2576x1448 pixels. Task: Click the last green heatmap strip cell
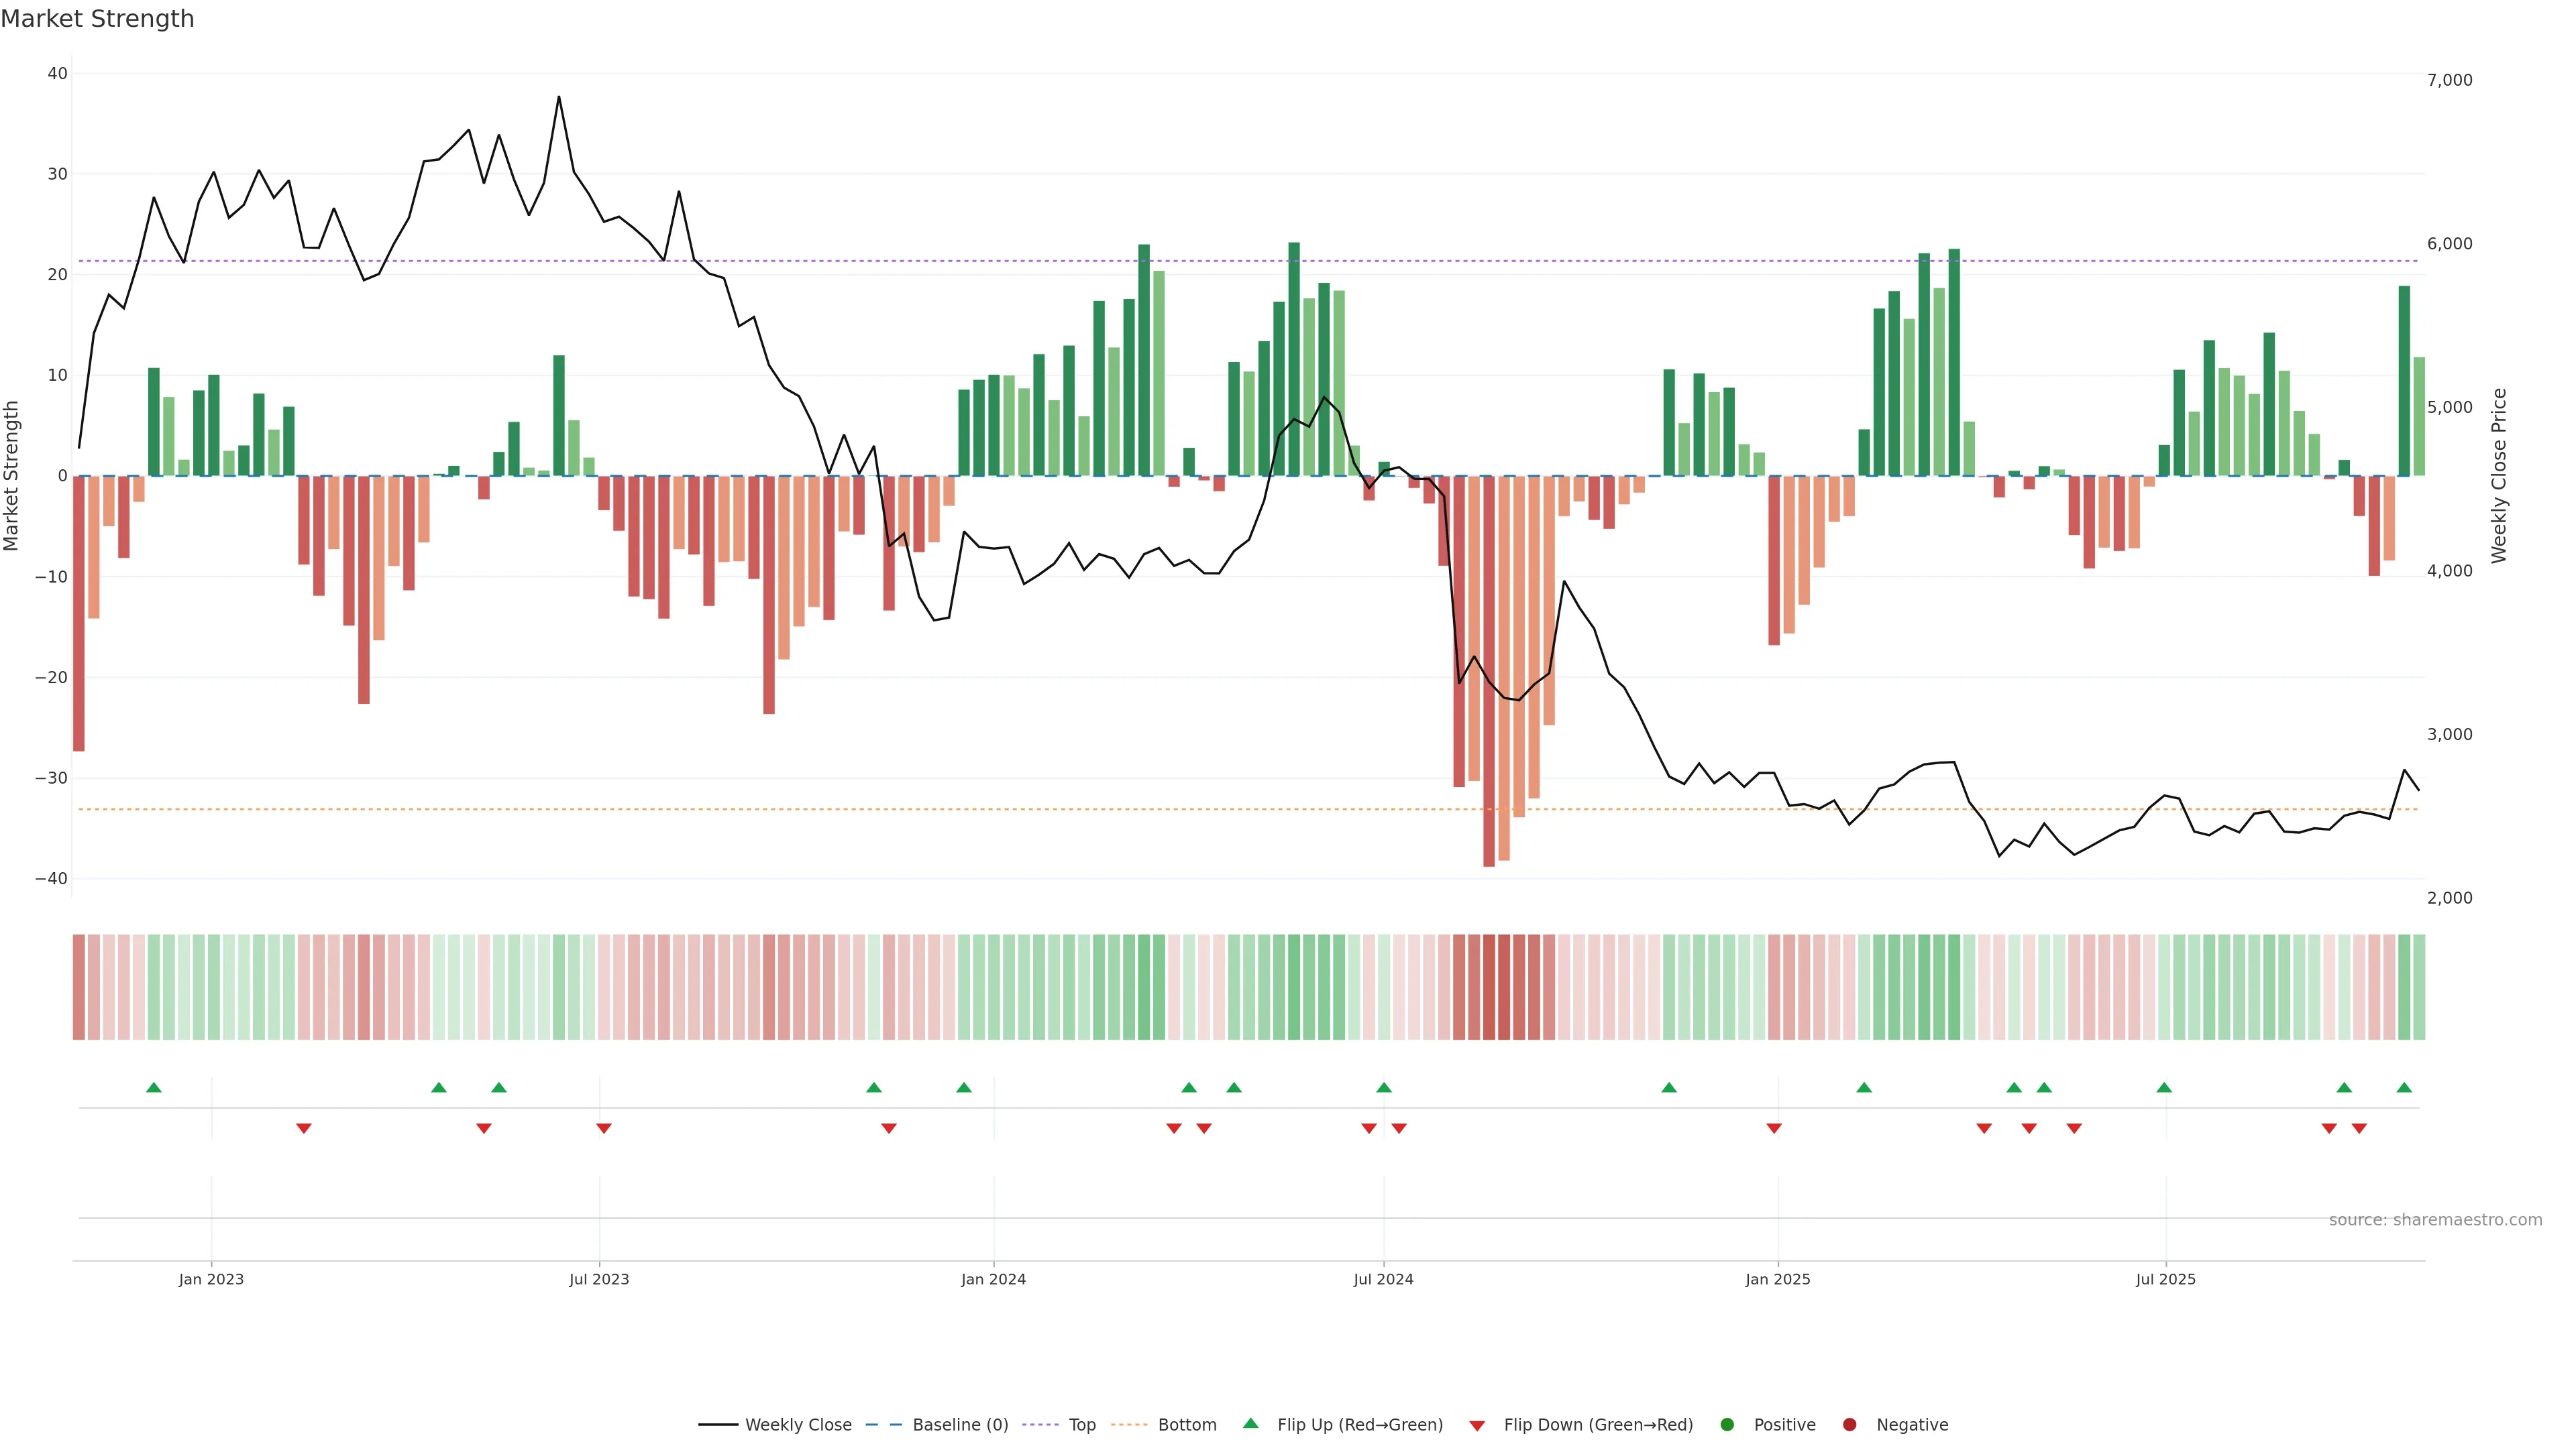tap(2419, 987)
